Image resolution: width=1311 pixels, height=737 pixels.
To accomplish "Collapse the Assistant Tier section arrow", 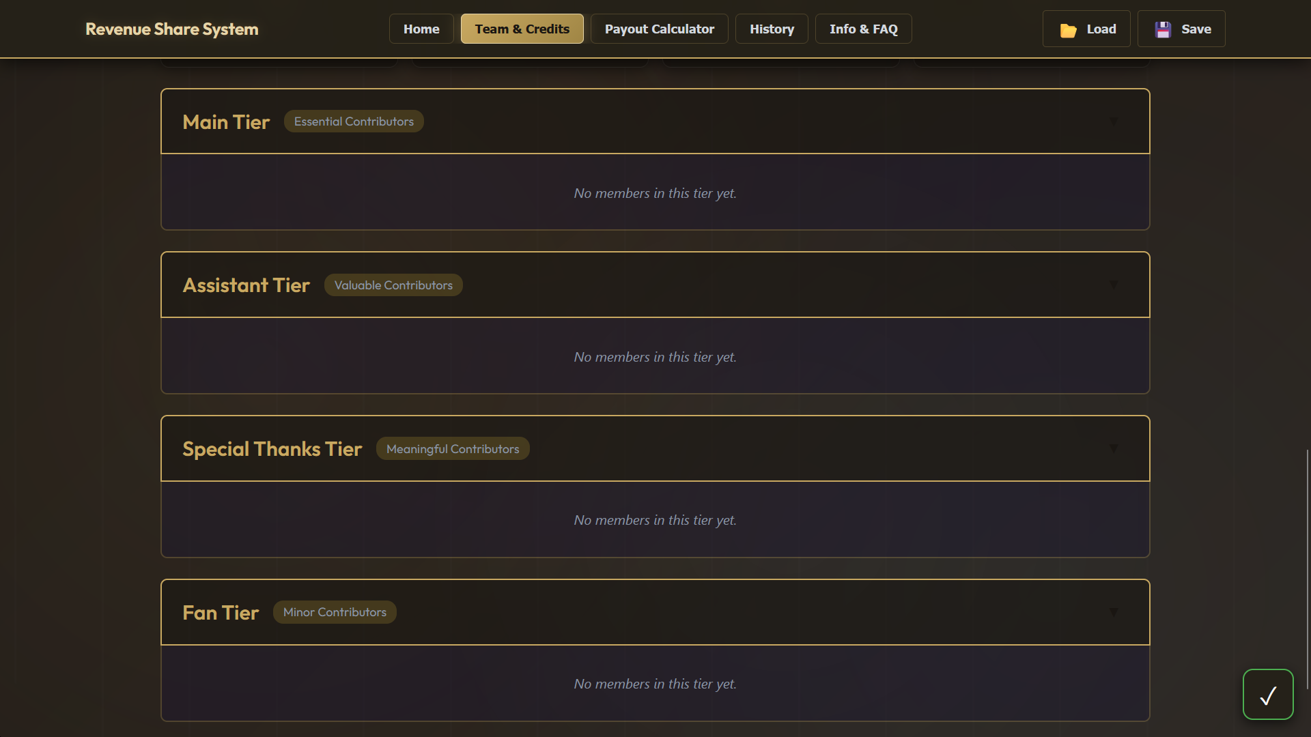I will [x=1114, y=285].
